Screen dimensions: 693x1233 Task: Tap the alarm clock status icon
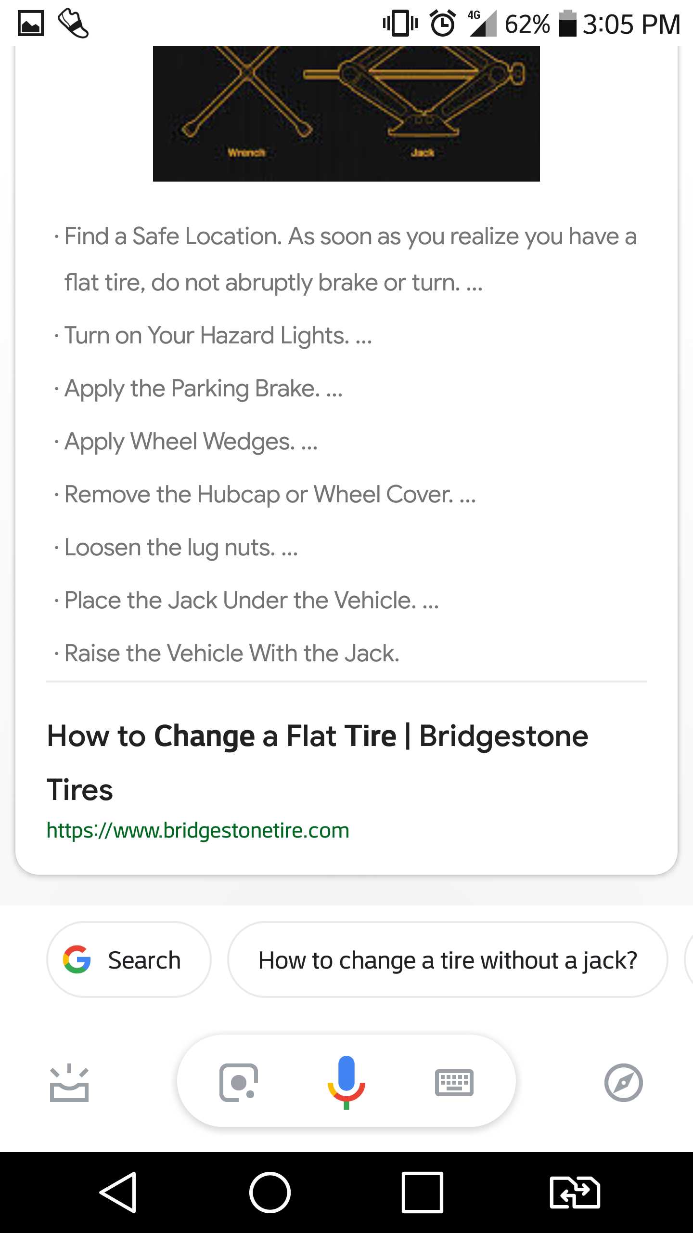click(442, 23)
